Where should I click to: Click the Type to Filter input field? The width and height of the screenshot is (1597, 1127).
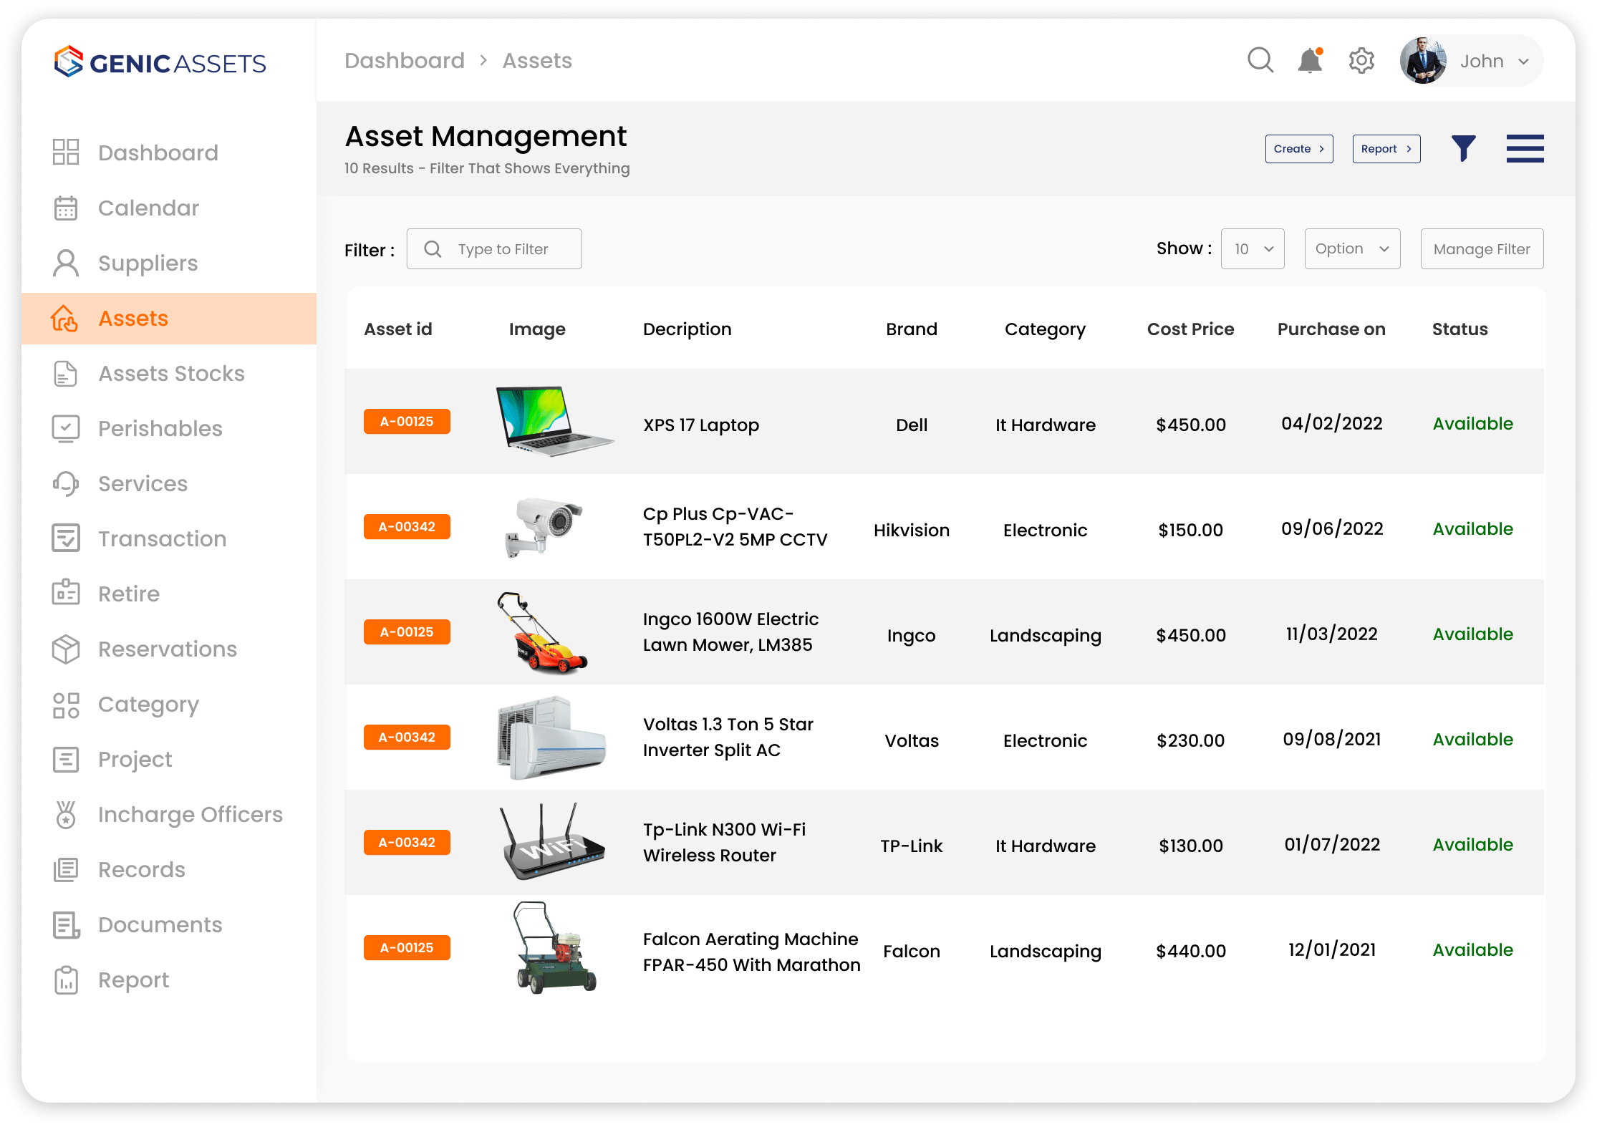point(501,248)
